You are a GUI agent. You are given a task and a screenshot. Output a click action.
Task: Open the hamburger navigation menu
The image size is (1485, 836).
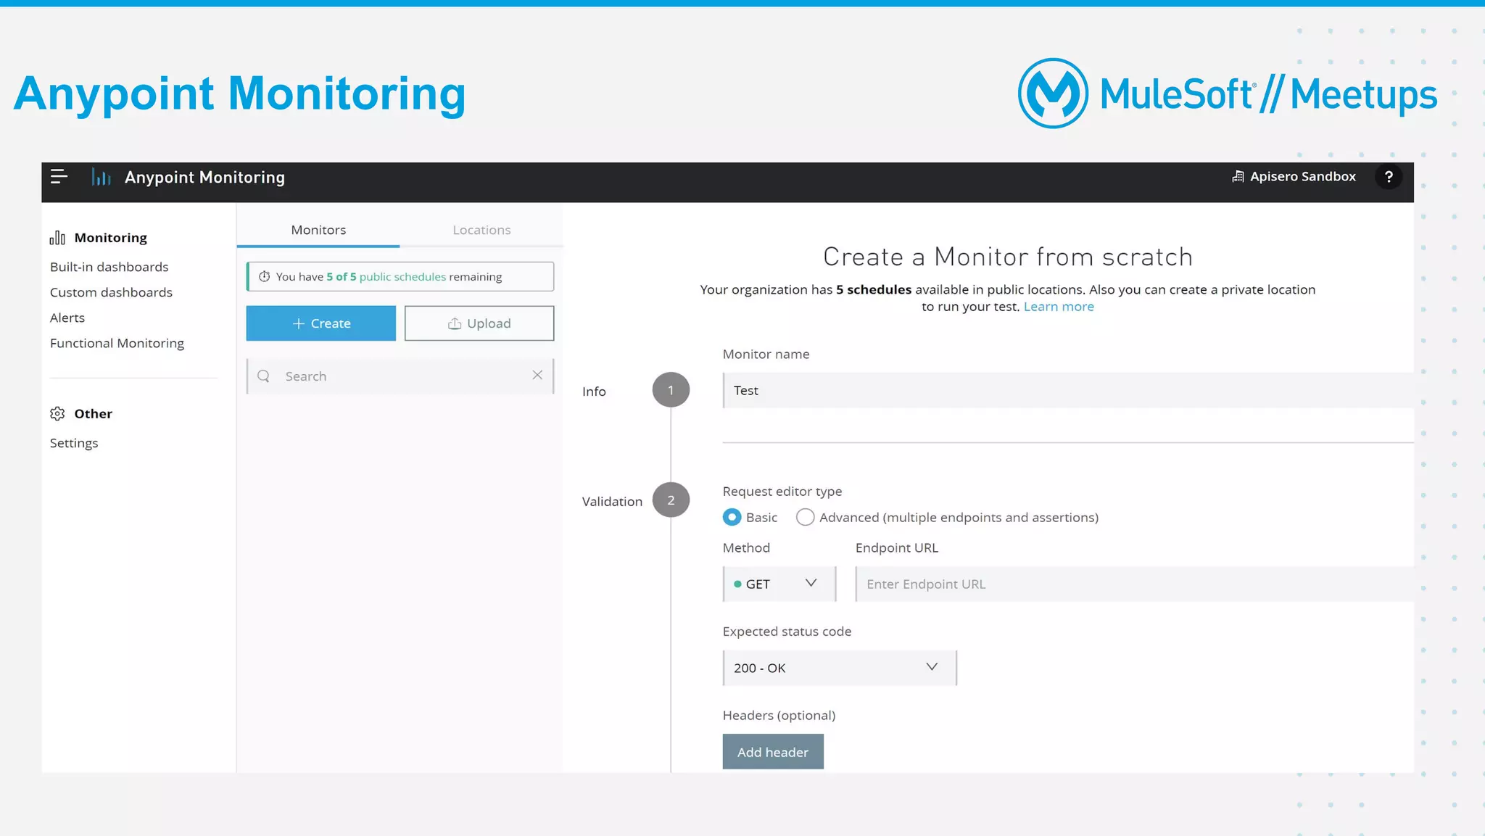[59, 177]
